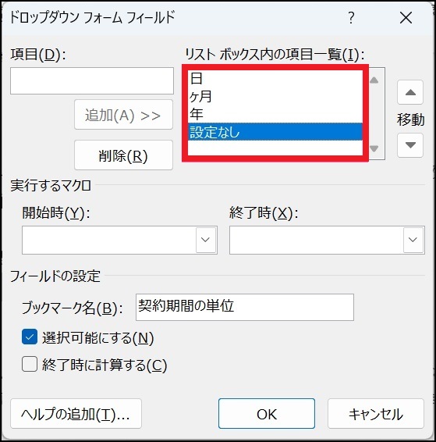Click the ブックマーク名(B) field

(x=245, y=307)
